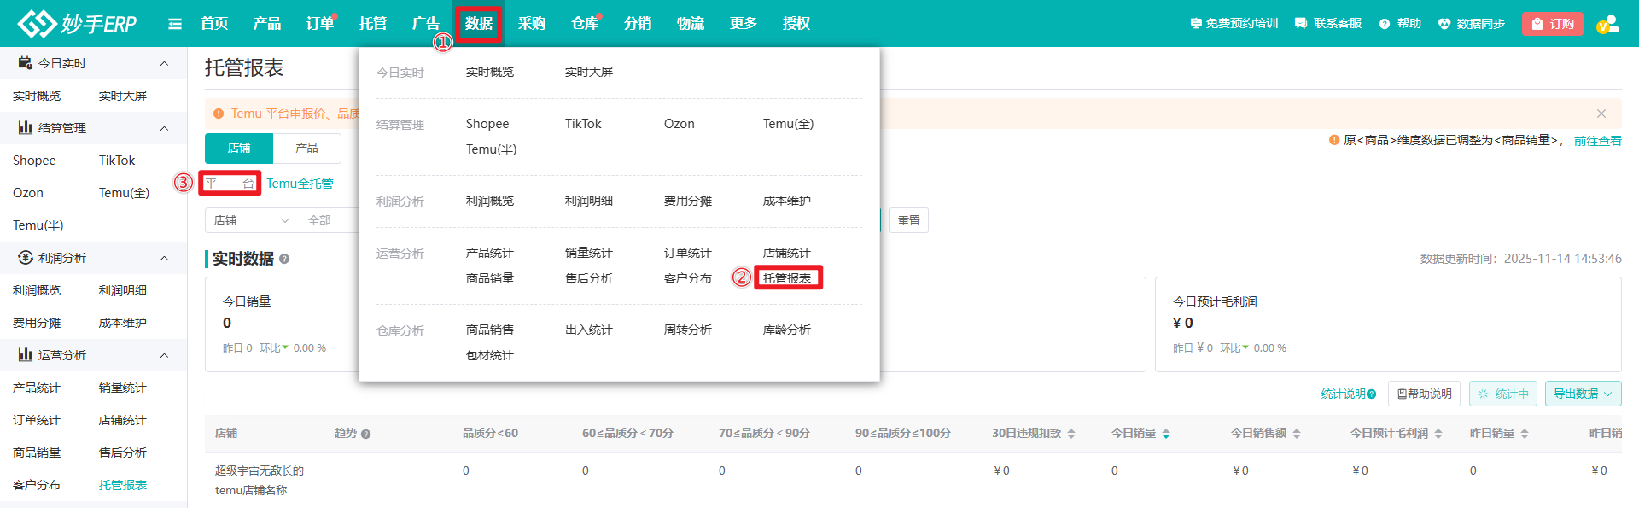The image size is (1639, 508).
Task: Select 实时概览 in dropdown menu
Action: [490, 72]
